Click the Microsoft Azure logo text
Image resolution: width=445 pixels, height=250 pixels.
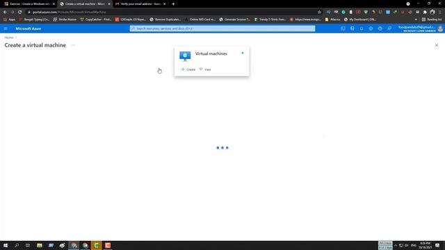(29, 28)
